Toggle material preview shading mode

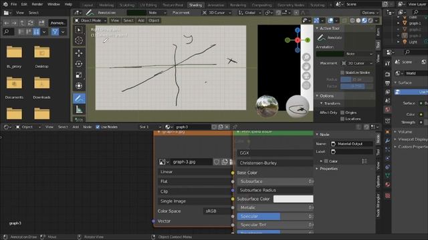pos(364,21)
